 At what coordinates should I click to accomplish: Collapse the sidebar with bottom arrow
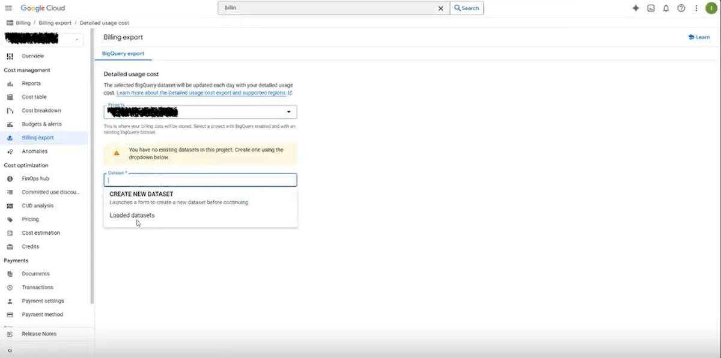coord(10,350)
